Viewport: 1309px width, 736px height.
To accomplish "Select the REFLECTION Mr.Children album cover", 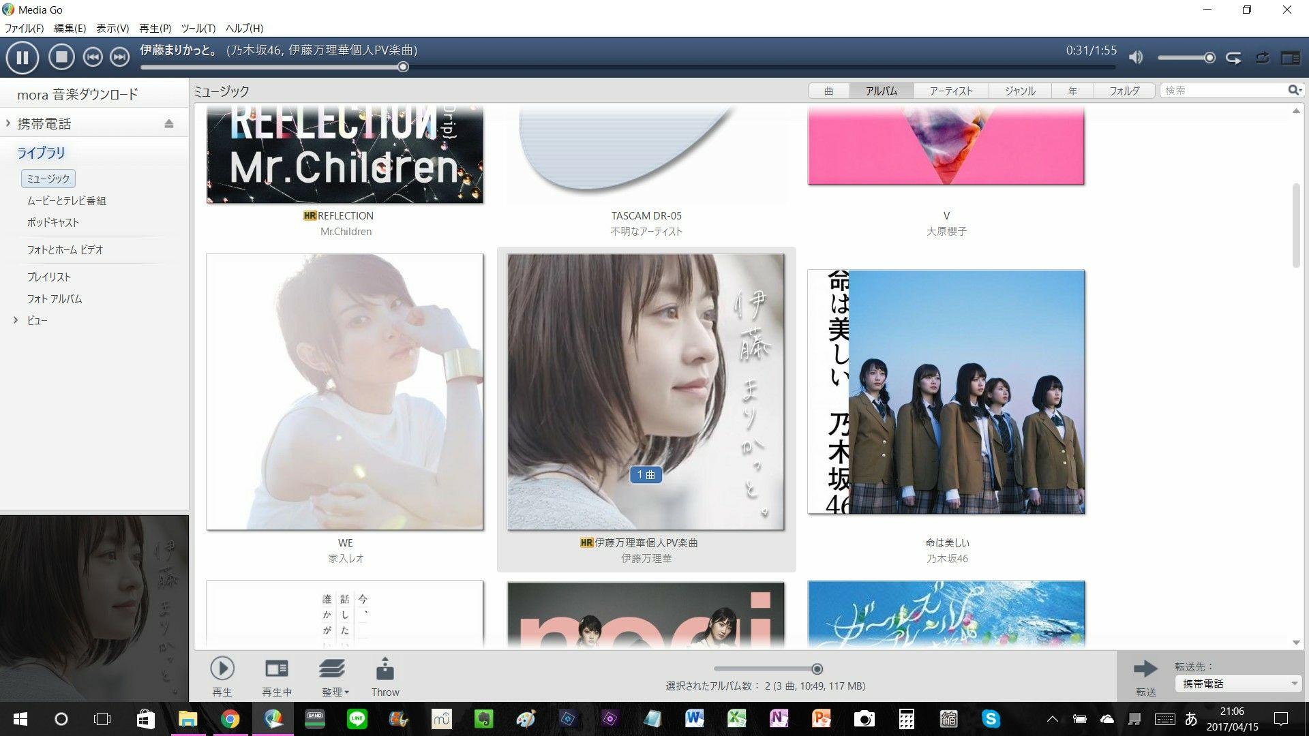I will 345,154.
